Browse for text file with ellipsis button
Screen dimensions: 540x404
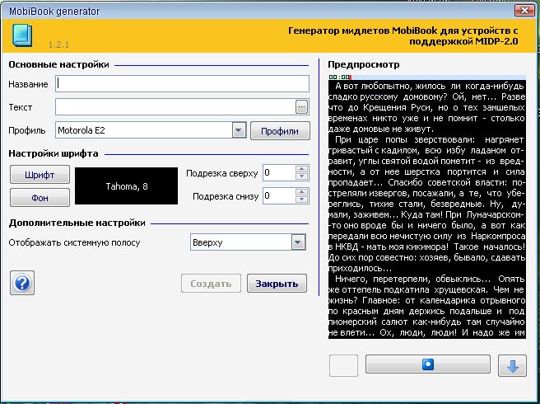point(301,107)
